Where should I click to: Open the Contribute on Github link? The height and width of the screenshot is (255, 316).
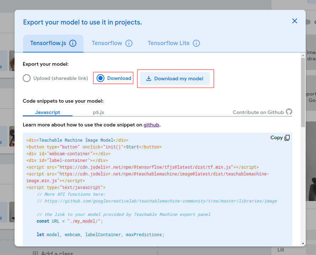pyautogui.click(x=262, y=112)
